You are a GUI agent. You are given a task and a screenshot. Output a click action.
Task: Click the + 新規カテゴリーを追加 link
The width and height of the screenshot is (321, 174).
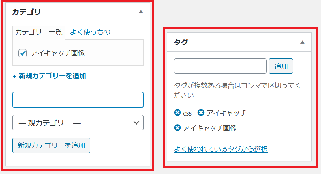[49, 76]
